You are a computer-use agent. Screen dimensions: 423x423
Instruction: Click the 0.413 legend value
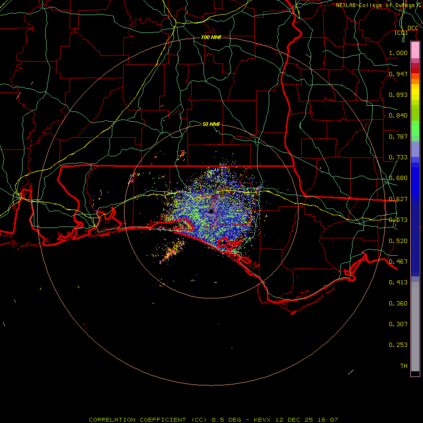point(398,282)
